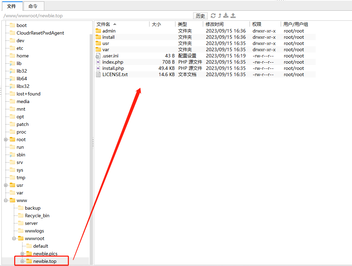Screen dimensions: 352x266
Task: Select lib64 link folder icon in tree
Action: point(12,79)
